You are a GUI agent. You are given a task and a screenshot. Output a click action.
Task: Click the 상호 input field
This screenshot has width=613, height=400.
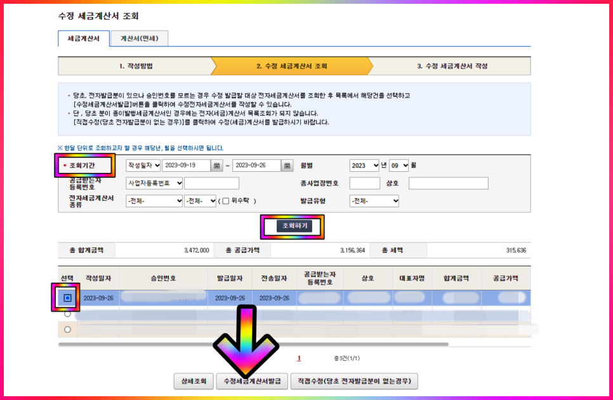(x=449, y=183)
